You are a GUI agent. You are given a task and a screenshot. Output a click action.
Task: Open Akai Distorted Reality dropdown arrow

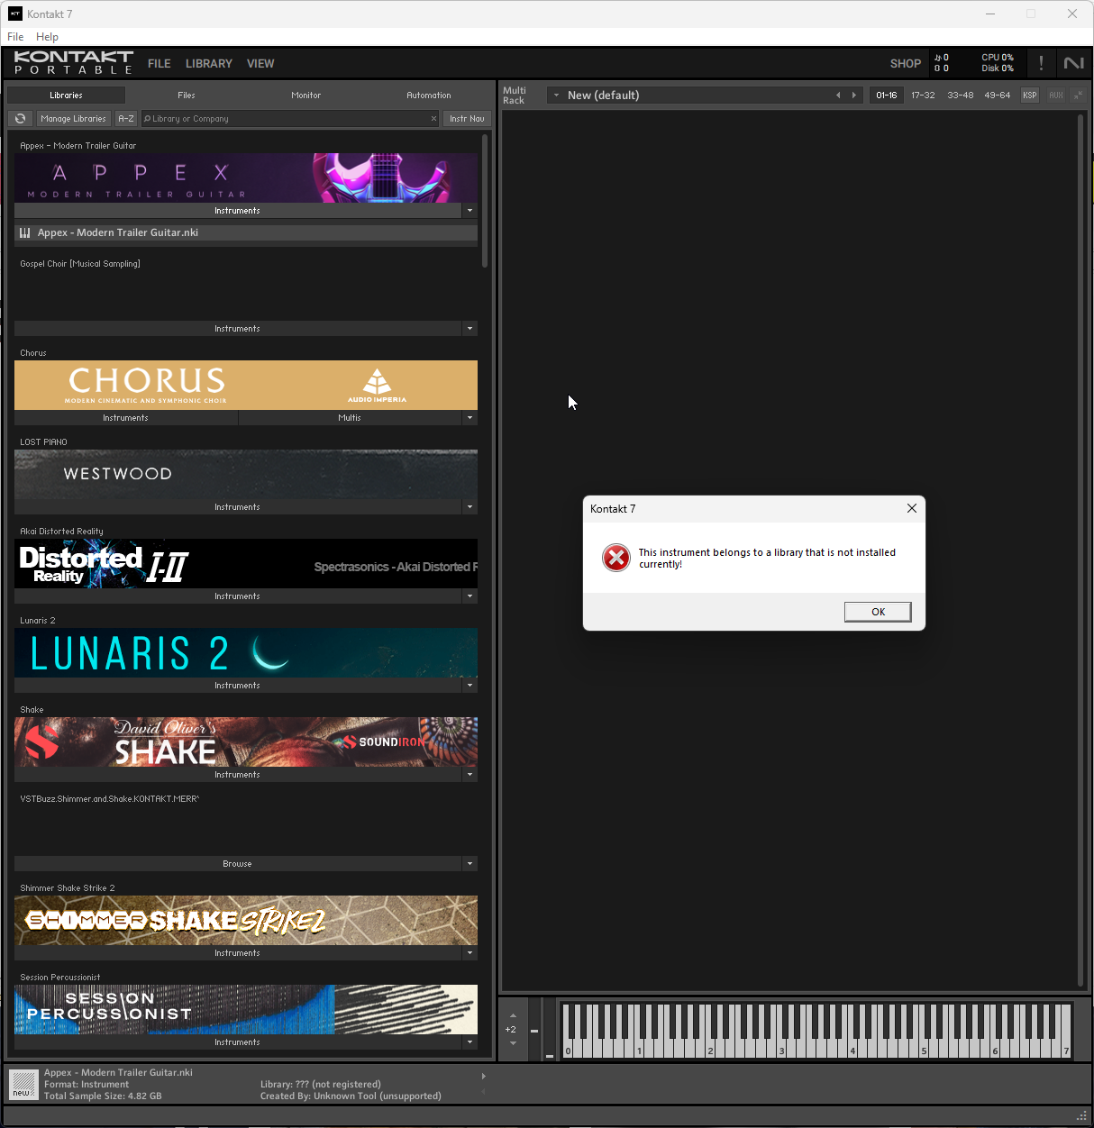[x=470, y=596]
